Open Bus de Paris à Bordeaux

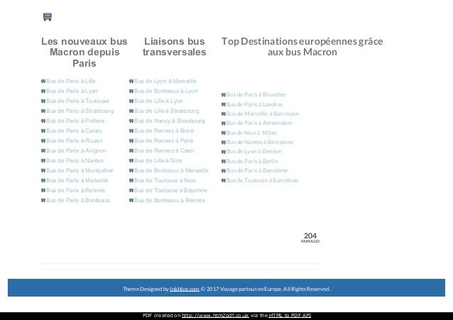tap(78, 200)
